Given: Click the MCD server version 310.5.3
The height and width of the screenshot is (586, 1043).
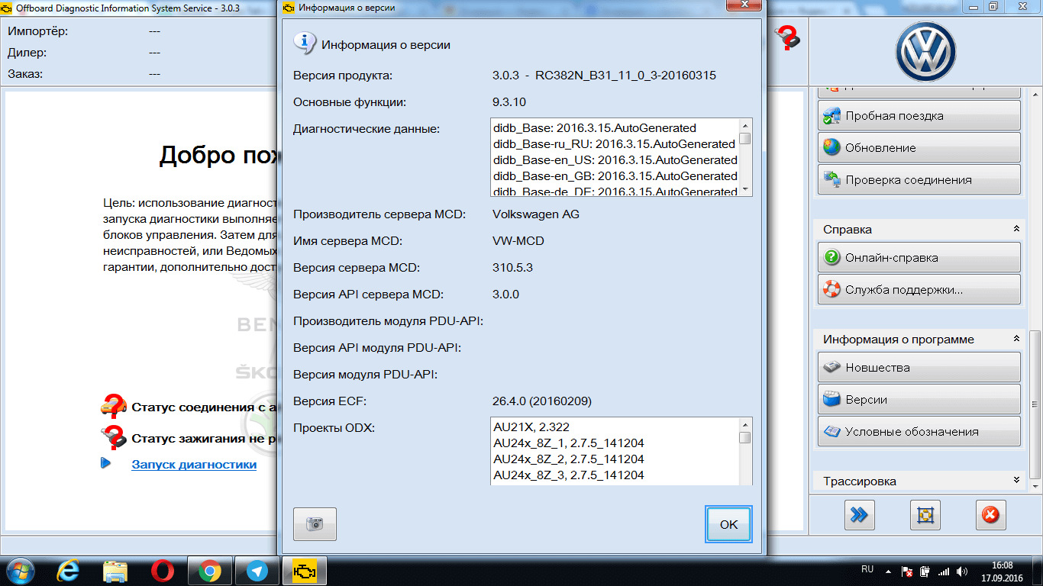Looking at the screenshot, I should (513, 268).
